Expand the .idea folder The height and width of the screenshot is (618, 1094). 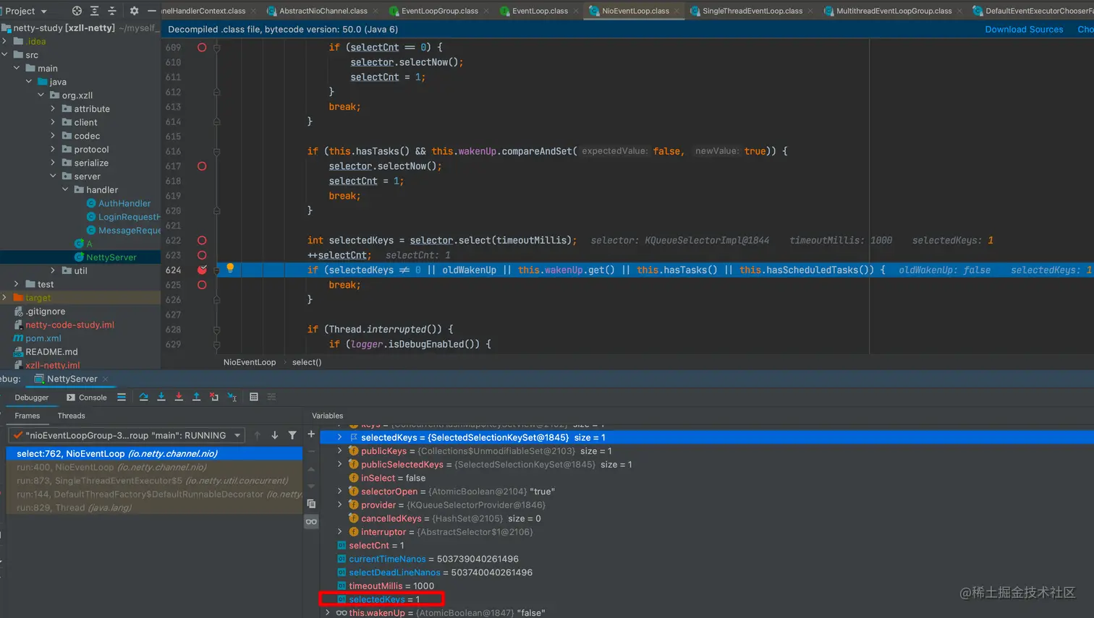click(5, 41)
